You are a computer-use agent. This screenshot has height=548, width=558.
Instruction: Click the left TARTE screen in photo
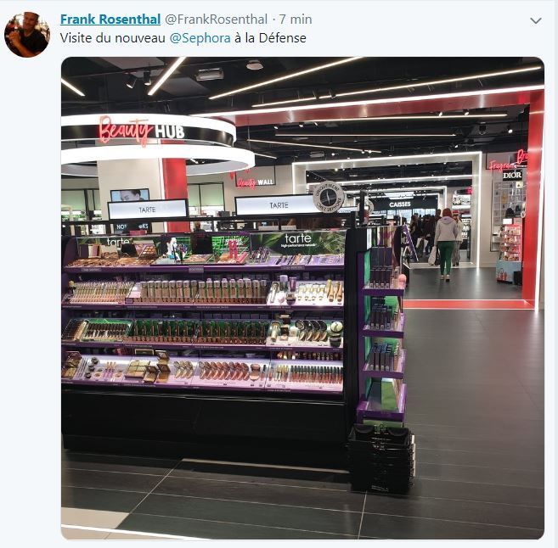(x=148, y=210)
